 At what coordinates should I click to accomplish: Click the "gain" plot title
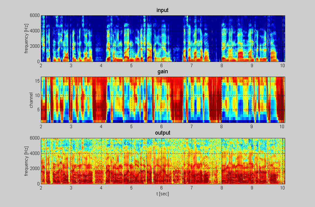(162, 71)
